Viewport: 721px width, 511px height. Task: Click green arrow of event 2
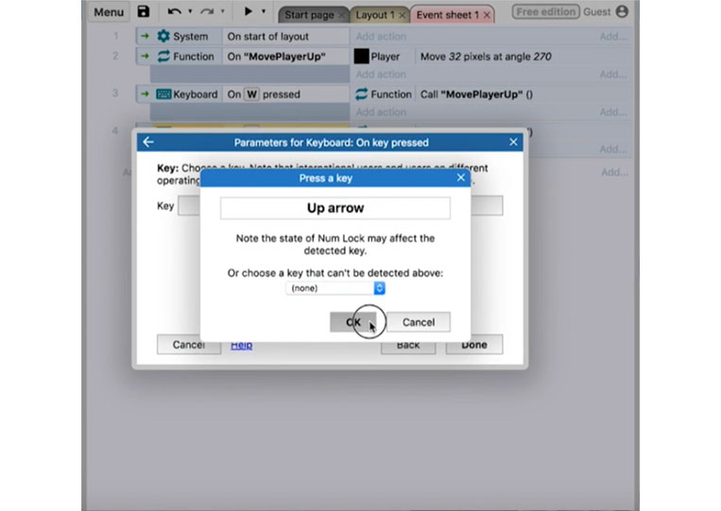coord(145,57)
